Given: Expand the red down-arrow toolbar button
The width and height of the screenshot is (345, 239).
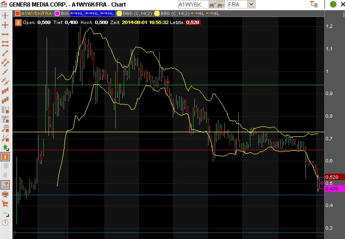Looking at the screenshot, I should click(6, 184).
